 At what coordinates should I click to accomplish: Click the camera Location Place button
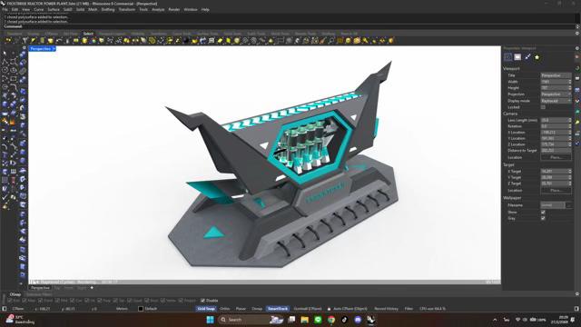[556, 157]
